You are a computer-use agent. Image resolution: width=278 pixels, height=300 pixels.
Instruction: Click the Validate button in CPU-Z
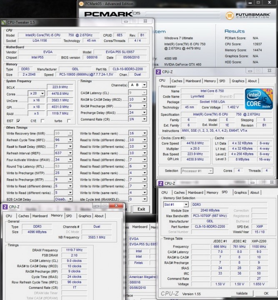tap(242, 293)
